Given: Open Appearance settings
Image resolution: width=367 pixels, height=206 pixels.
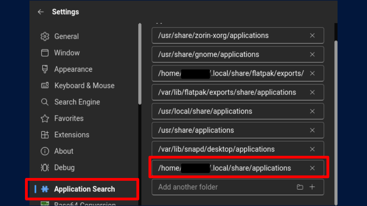Looking at the screenshot, I should 73,69.
